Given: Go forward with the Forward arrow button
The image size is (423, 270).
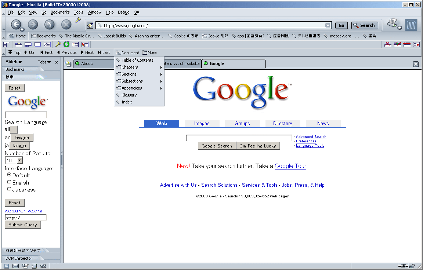Looking at the screenshot, I should [x=33, y=25].
